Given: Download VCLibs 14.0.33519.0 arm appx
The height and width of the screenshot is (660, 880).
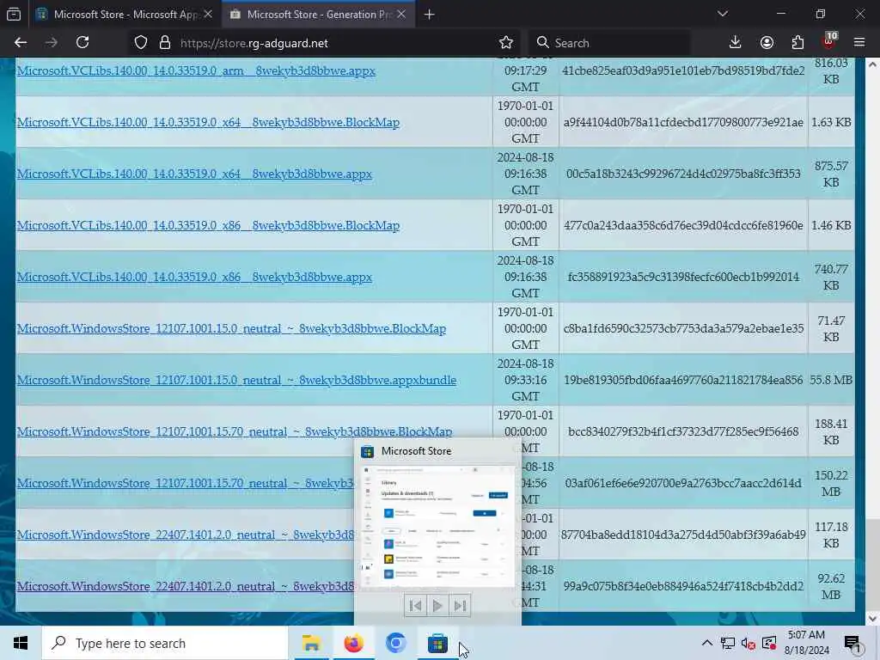Looking at the screenshot, I should tap(196, 70).
